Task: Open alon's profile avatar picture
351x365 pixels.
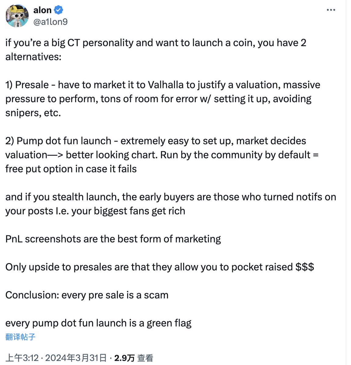Action: point(17,16)
